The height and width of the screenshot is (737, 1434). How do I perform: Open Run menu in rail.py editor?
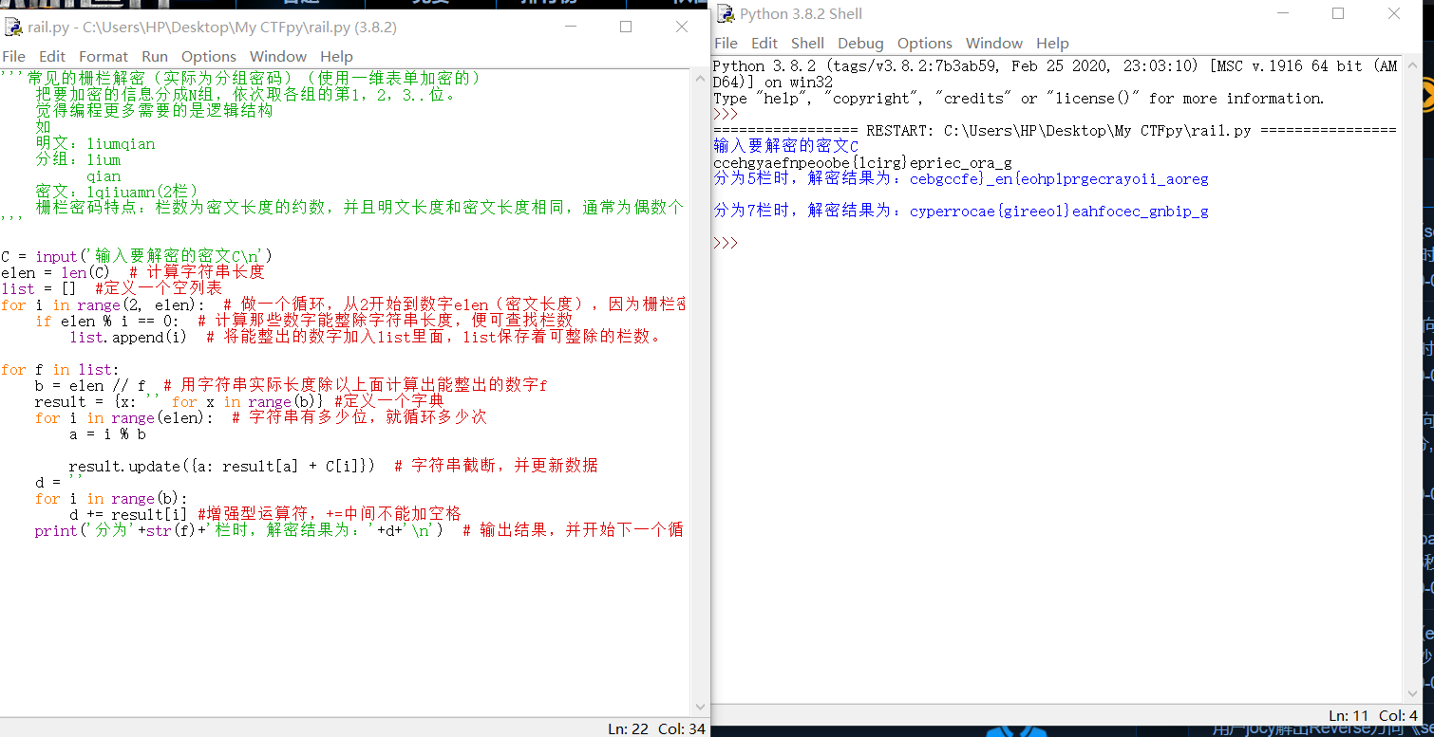155,56
